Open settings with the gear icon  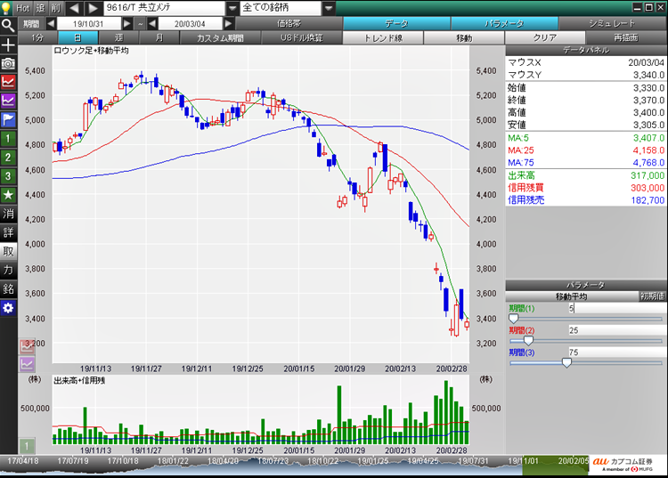point(8,307)
